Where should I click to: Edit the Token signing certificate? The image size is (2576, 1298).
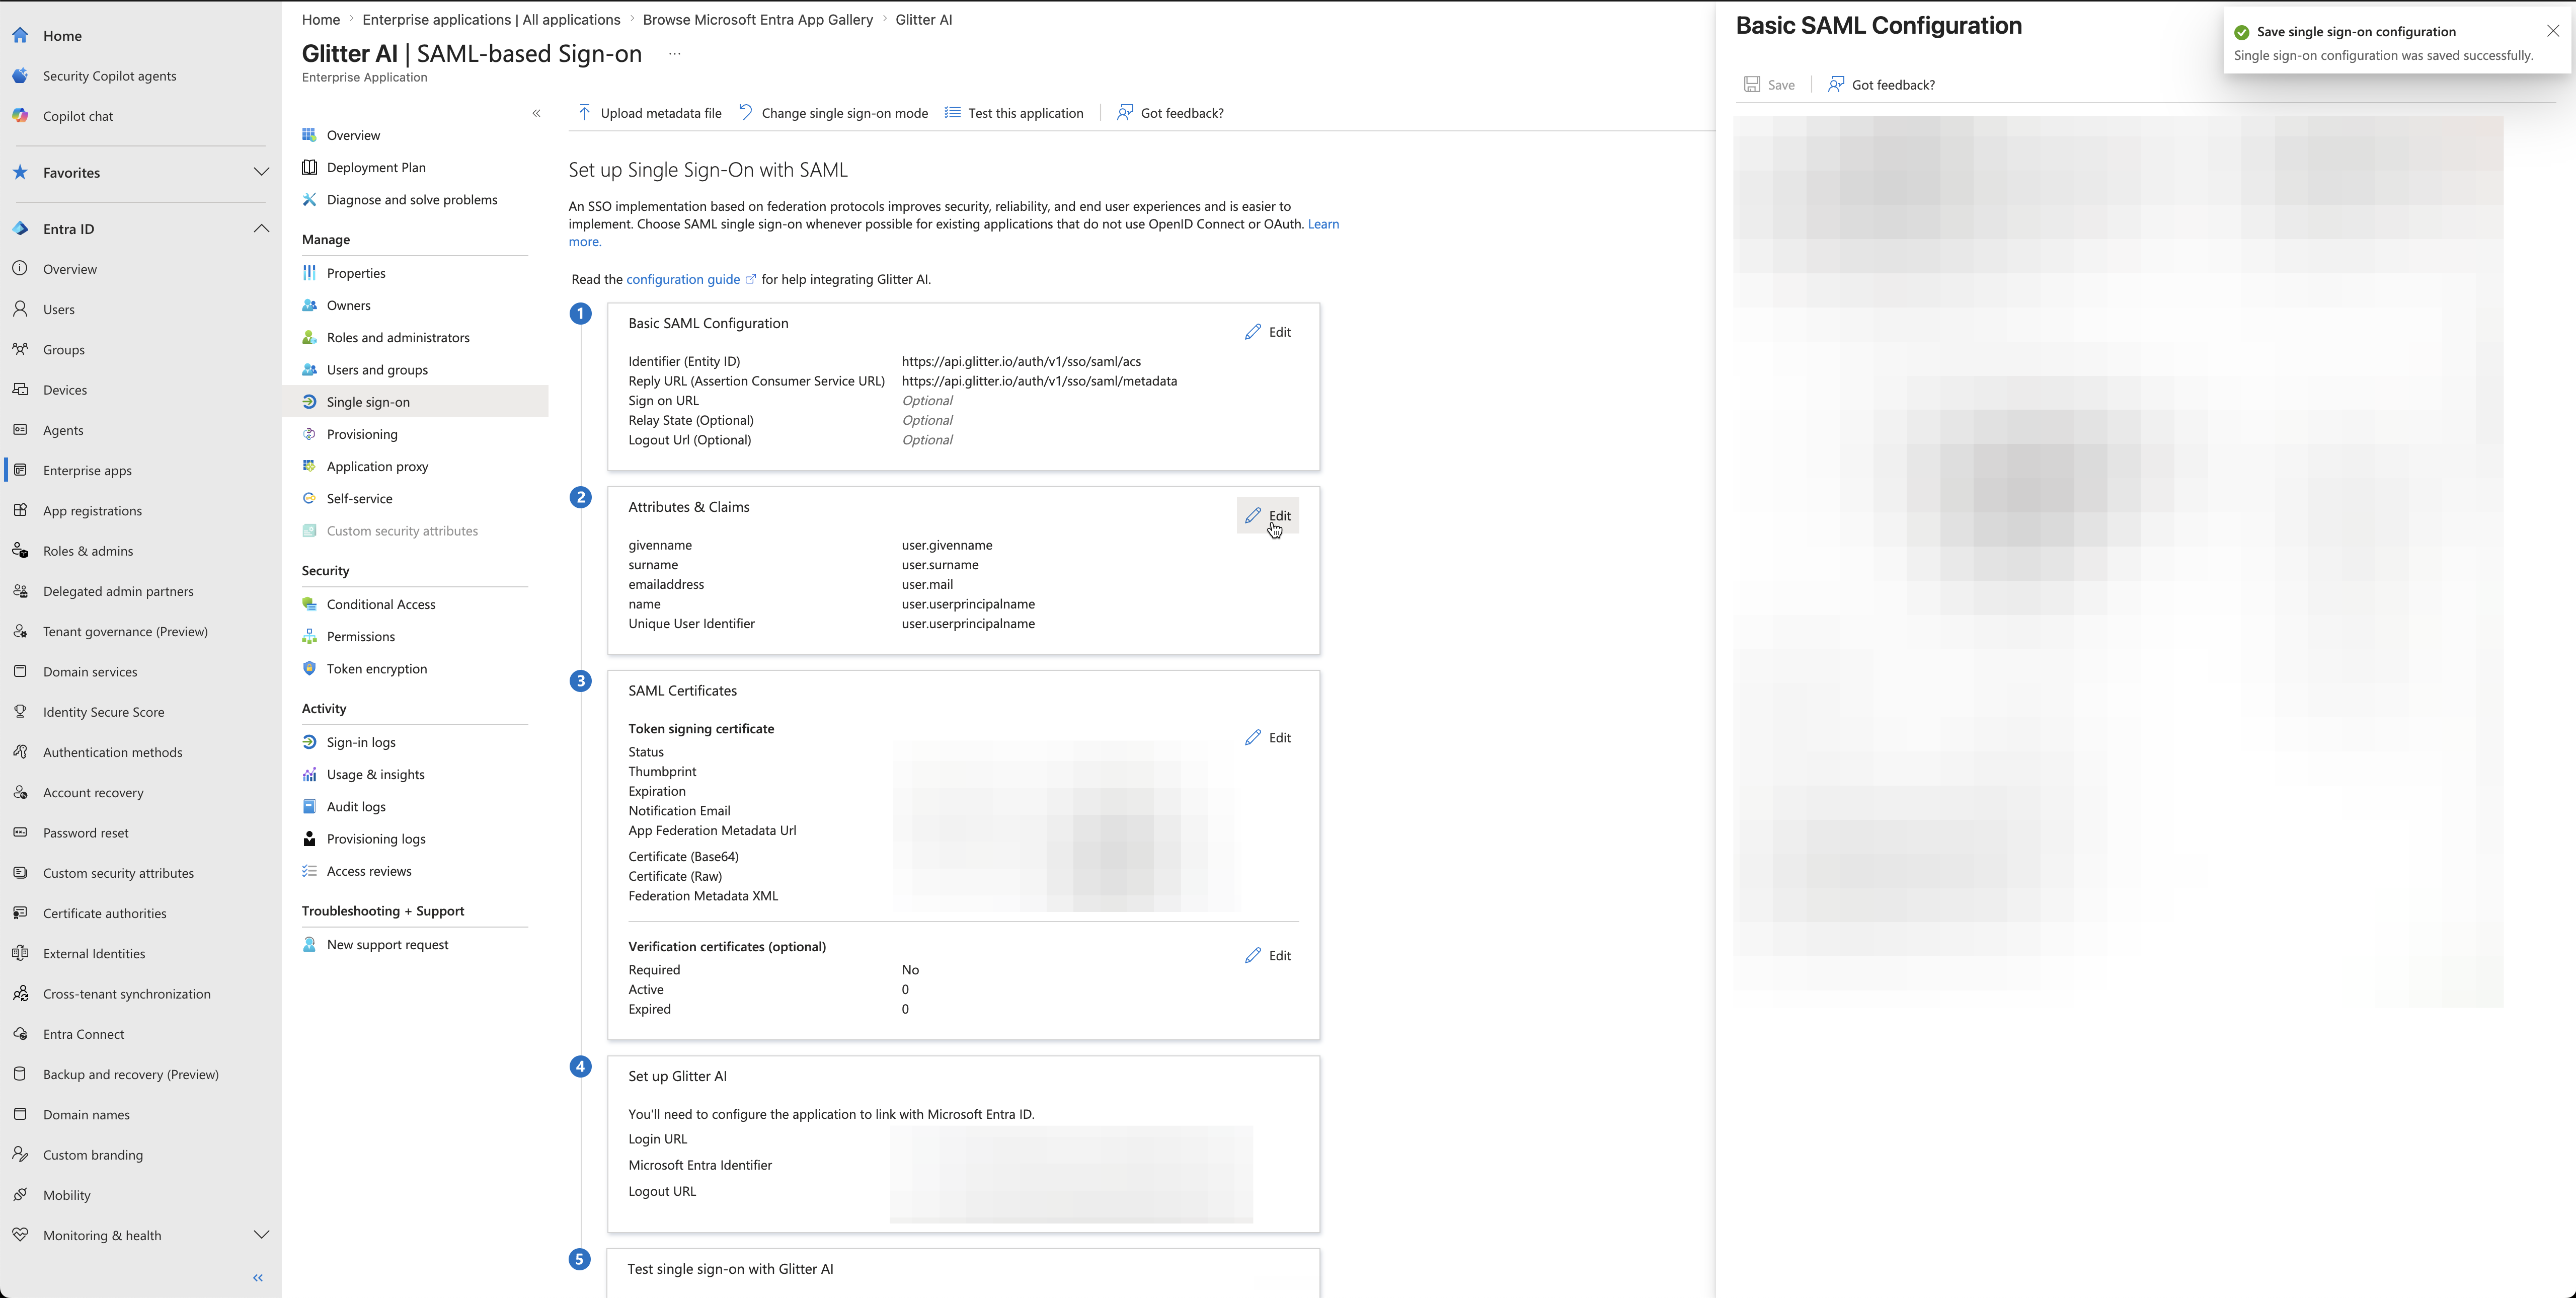pos(1268,738)
